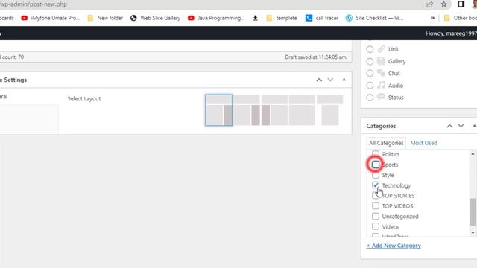Click the categories list scroll down arrow

pyautogui.click(x=473, y=233)
